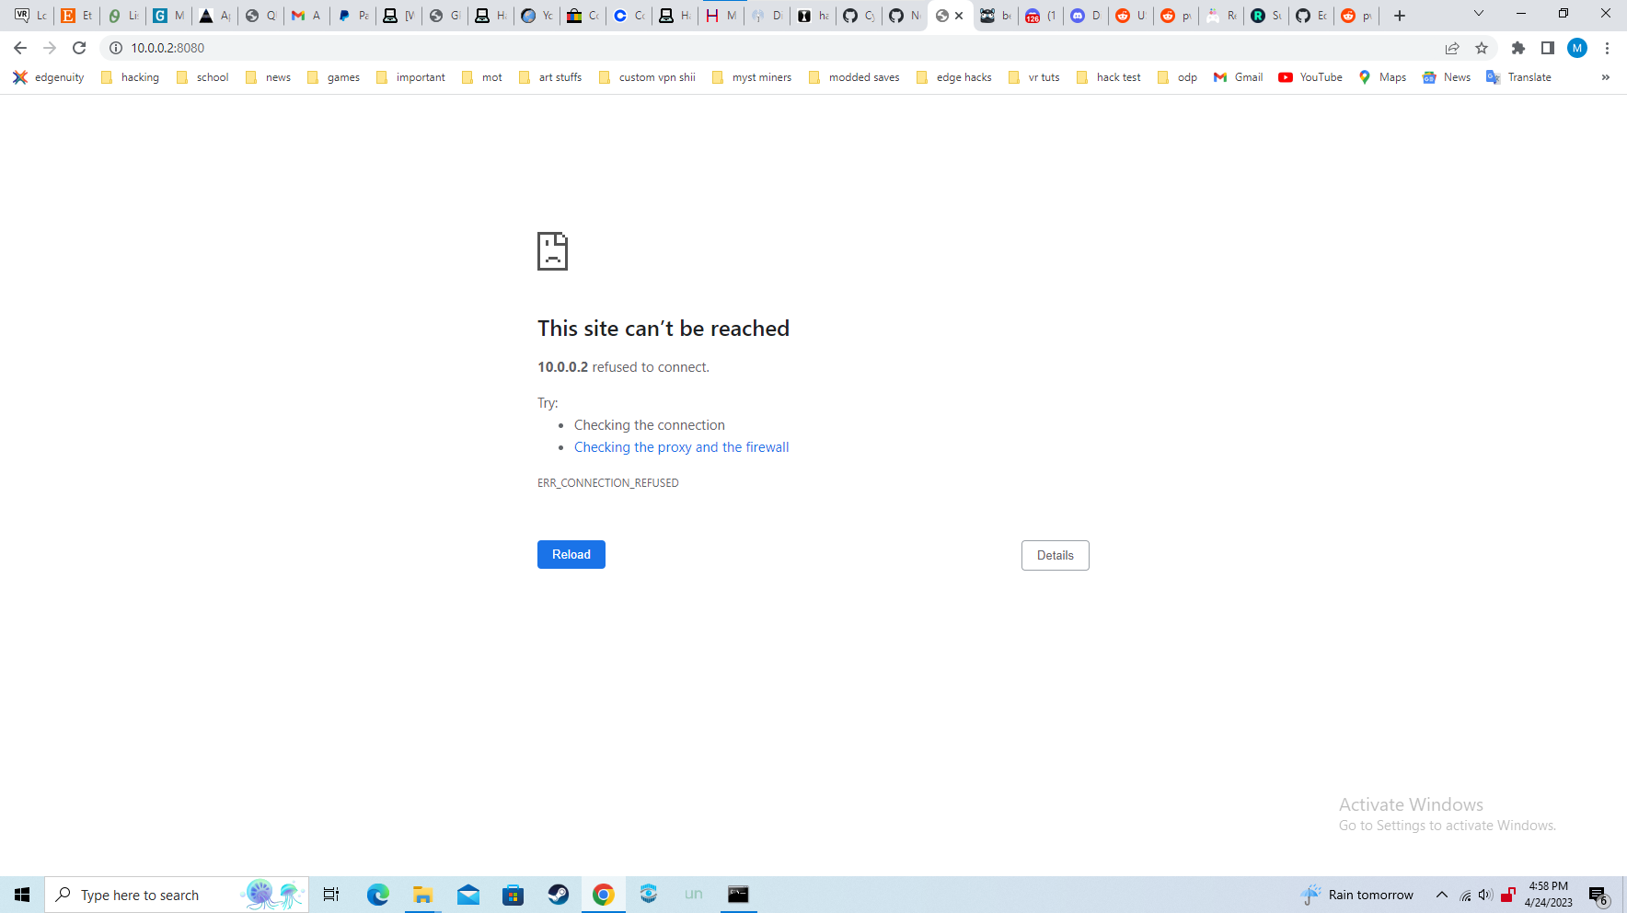
Task: Click the back navigation arrow
Action: click(x=19, y=48)
